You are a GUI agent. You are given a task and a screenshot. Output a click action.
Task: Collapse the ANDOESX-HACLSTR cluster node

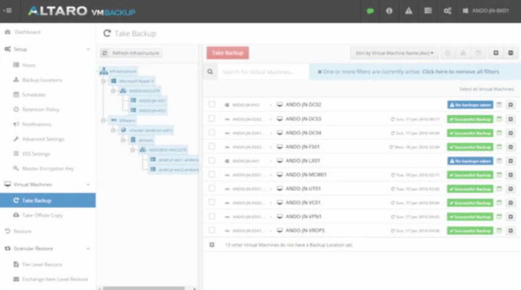132,150
